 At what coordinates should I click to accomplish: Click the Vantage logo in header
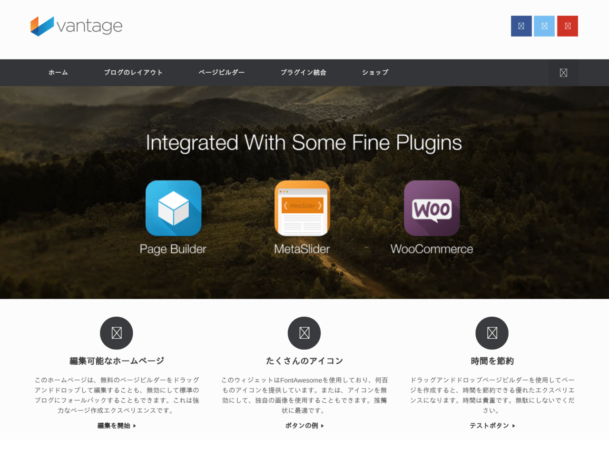(77, 26)
